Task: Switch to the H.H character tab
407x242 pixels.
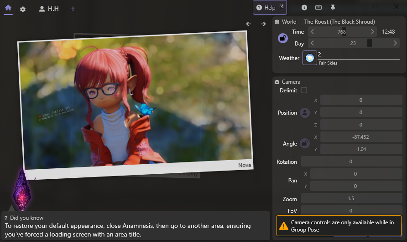Action: [x=49, y=9]
